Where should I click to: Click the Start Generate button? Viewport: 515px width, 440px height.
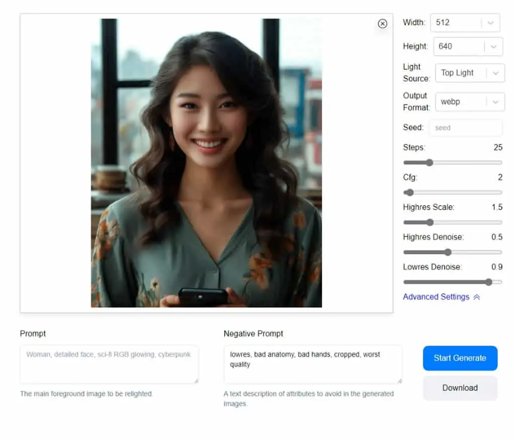pyautogui.click(x=460, y=358)
